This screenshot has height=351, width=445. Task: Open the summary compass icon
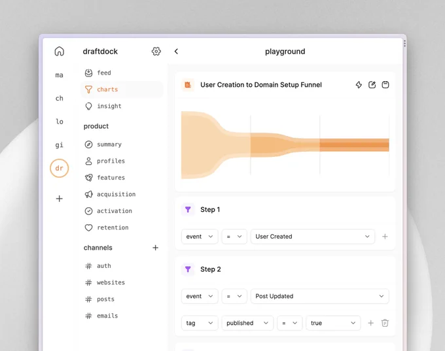pyautogui.click(x=88, y=144)
